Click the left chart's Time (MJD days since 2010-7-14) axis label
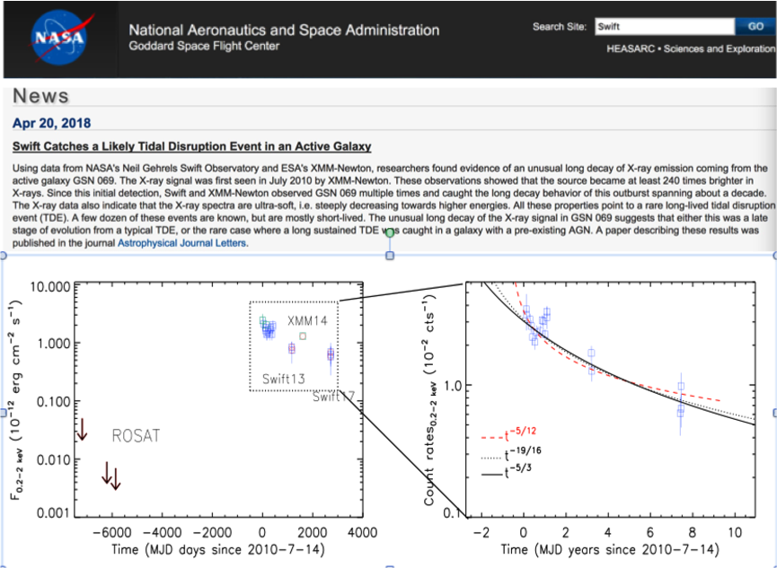Screen dimensions: 777x568 [218, 550]
